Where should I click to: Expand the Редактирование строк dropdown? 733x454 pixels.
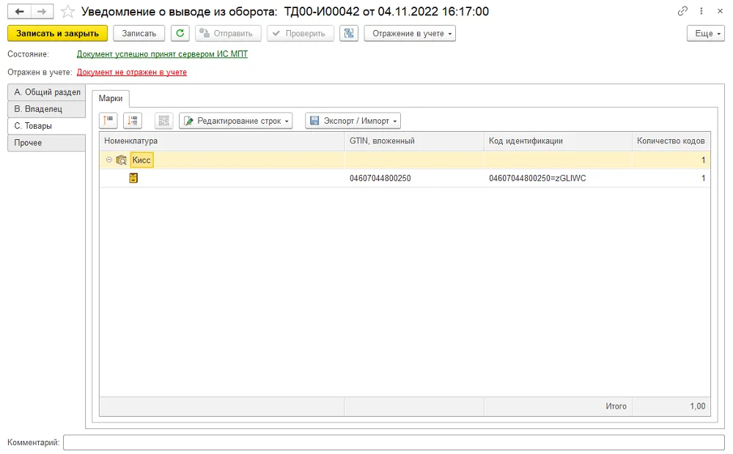point(235,121)
